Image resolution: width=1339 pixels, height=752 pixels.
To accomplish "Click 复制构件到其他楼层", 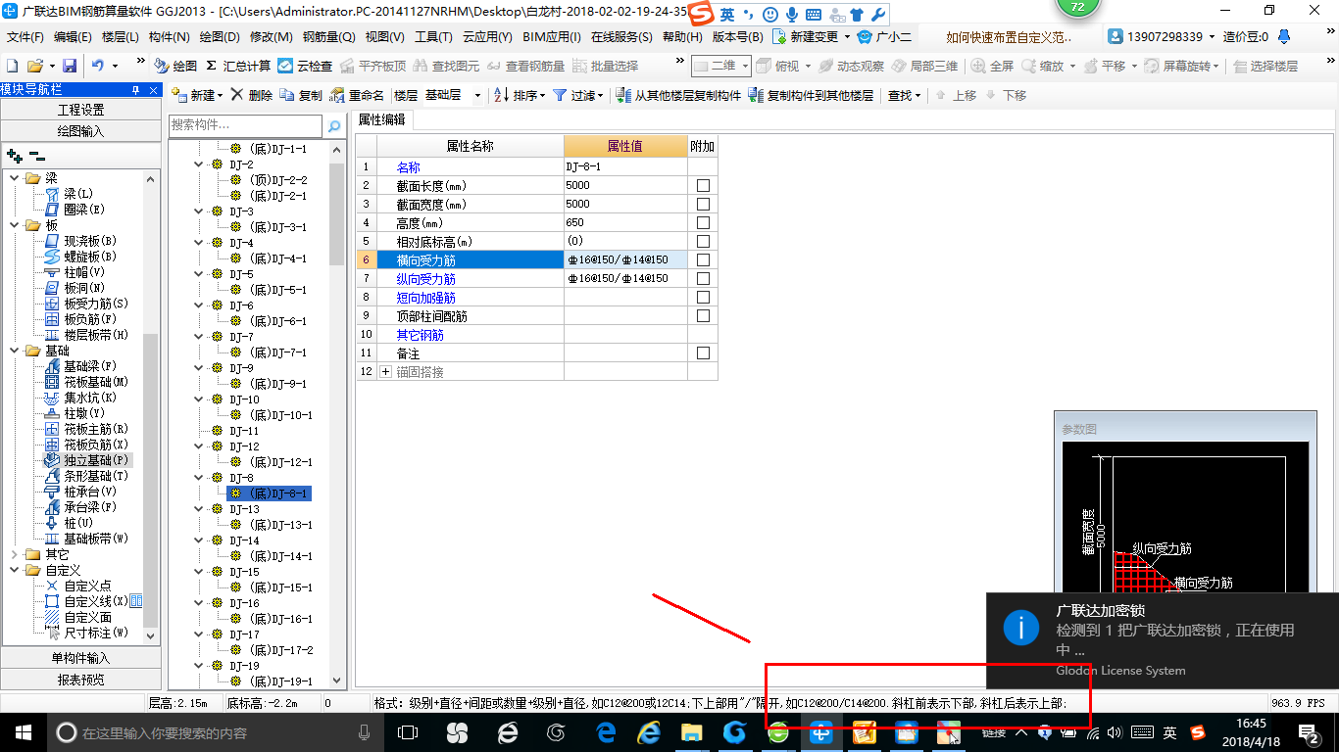I will (x=811, y=95).
